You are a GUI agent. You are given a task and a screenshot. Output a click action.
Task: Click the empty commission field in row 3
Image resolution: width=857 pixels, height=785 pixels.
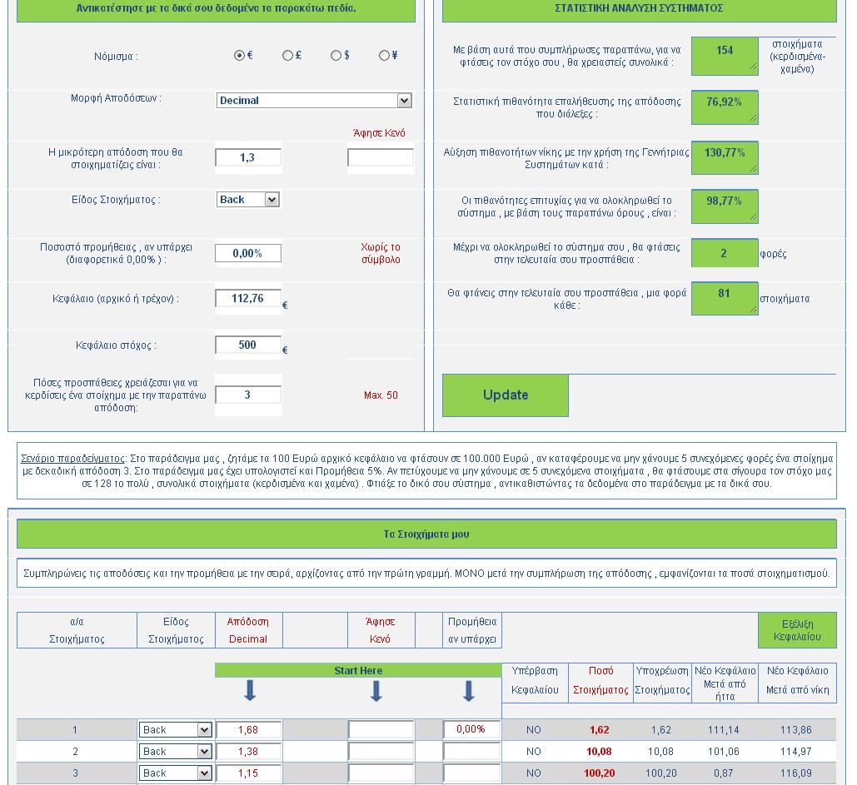coord(471,773)
